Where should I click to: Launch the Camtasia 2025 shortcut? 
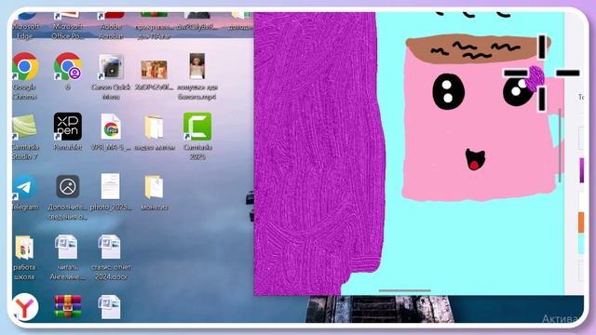coord(197,127)
